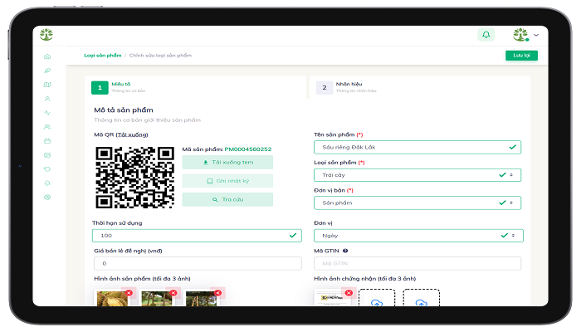Open the calendar icon in the sidebar

point(47,141)
